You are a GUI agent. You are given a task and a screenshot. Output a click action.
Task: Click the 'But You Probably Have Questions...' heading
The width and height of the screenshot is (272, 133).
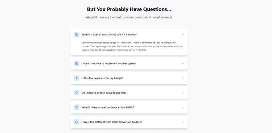(x=129, y=9)
